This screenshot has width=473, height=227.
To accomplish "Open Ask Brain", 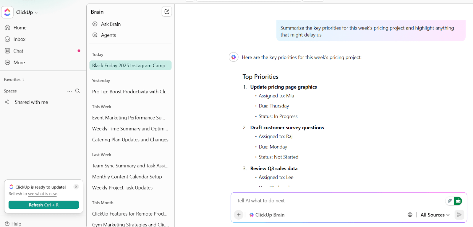I will [111, 24].
